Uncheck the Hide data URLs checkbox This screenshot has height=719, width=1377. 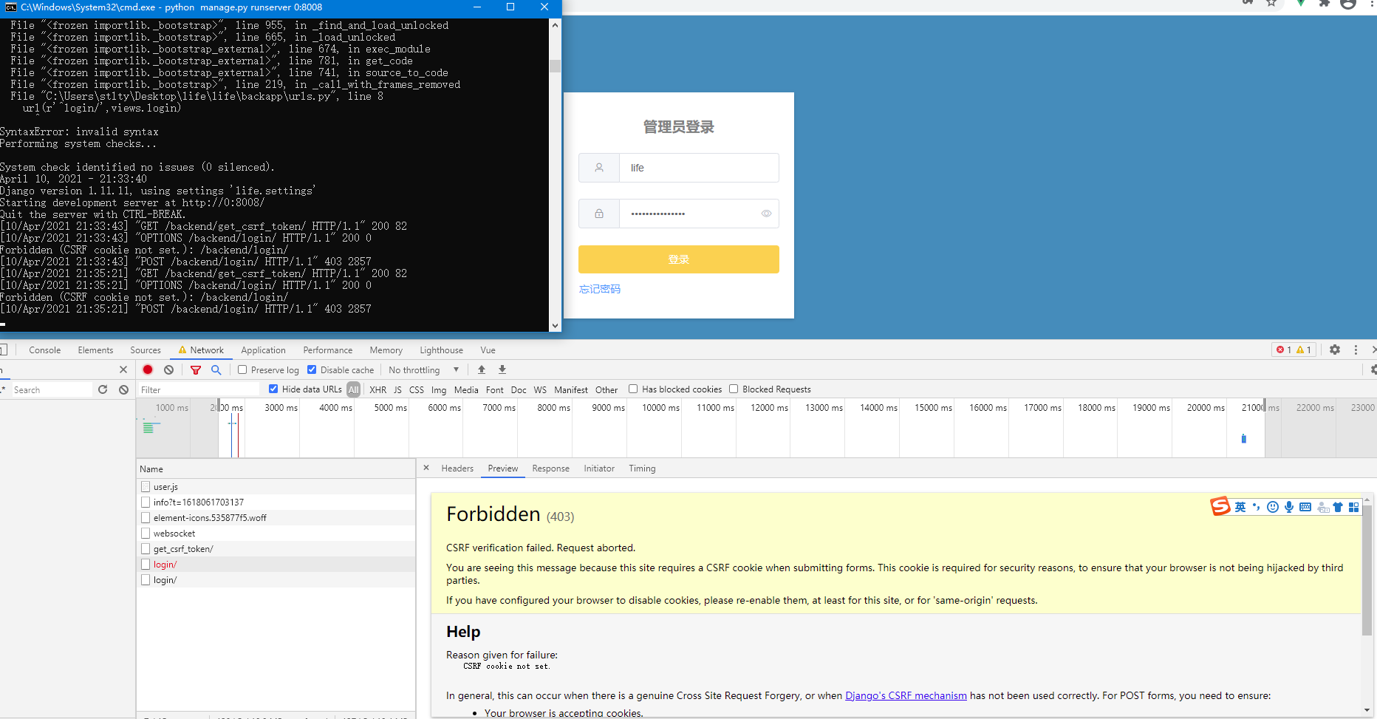[273, 389]
